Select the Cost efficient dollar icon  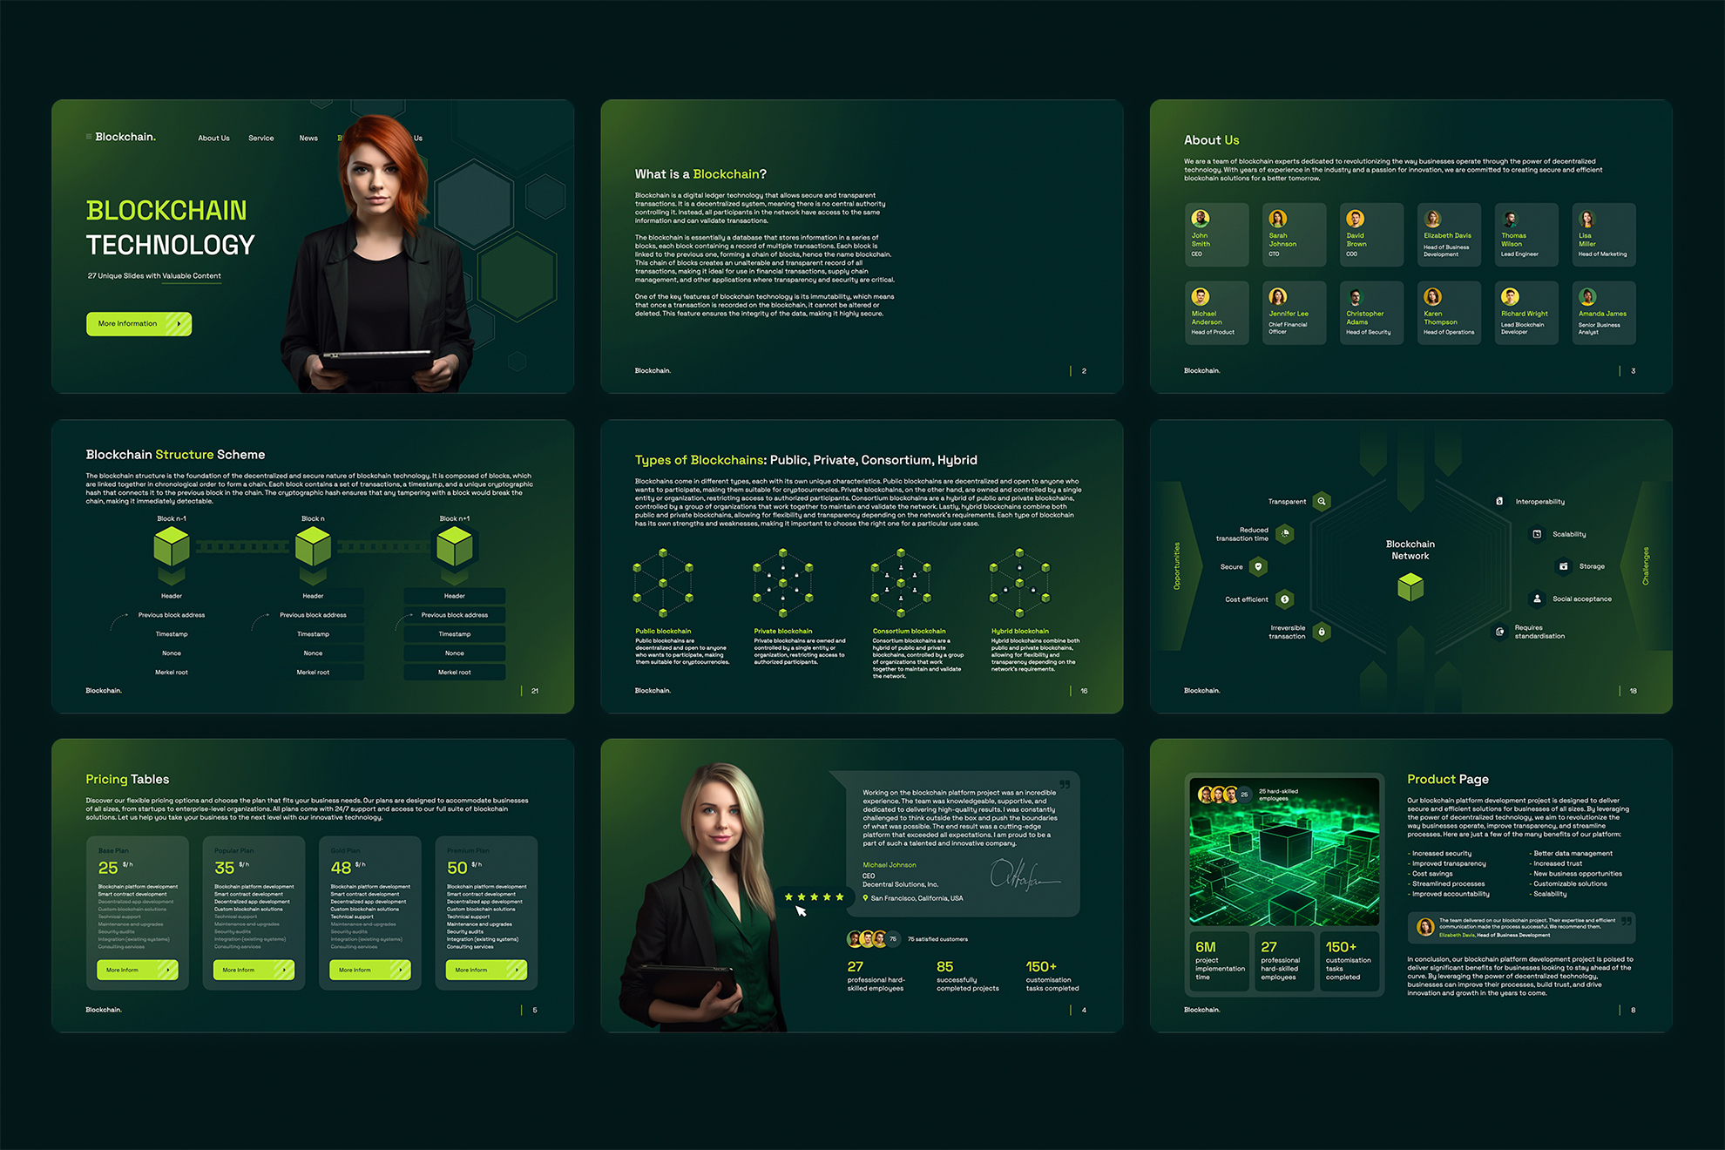coord(1283,599)
